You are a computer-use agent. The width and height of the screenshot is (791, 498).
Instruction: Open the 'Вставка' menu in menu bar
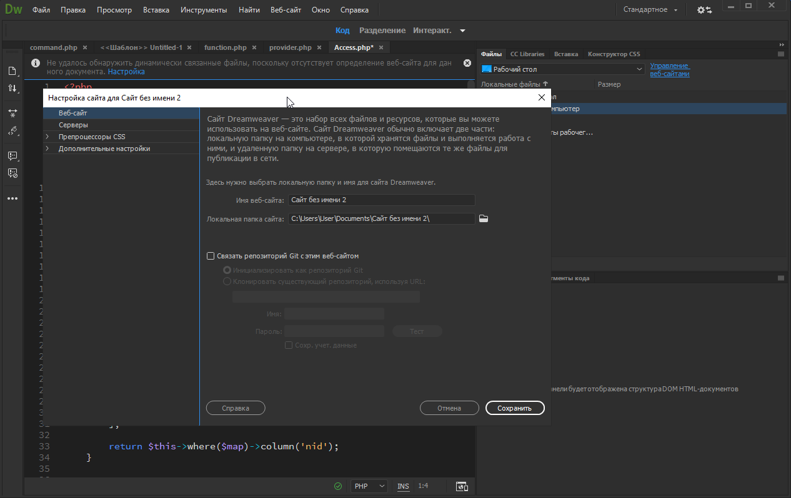(156, 10)
